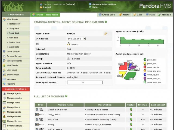Click the Manage reports icon
The image size is (174, 130).
[4, 112]
